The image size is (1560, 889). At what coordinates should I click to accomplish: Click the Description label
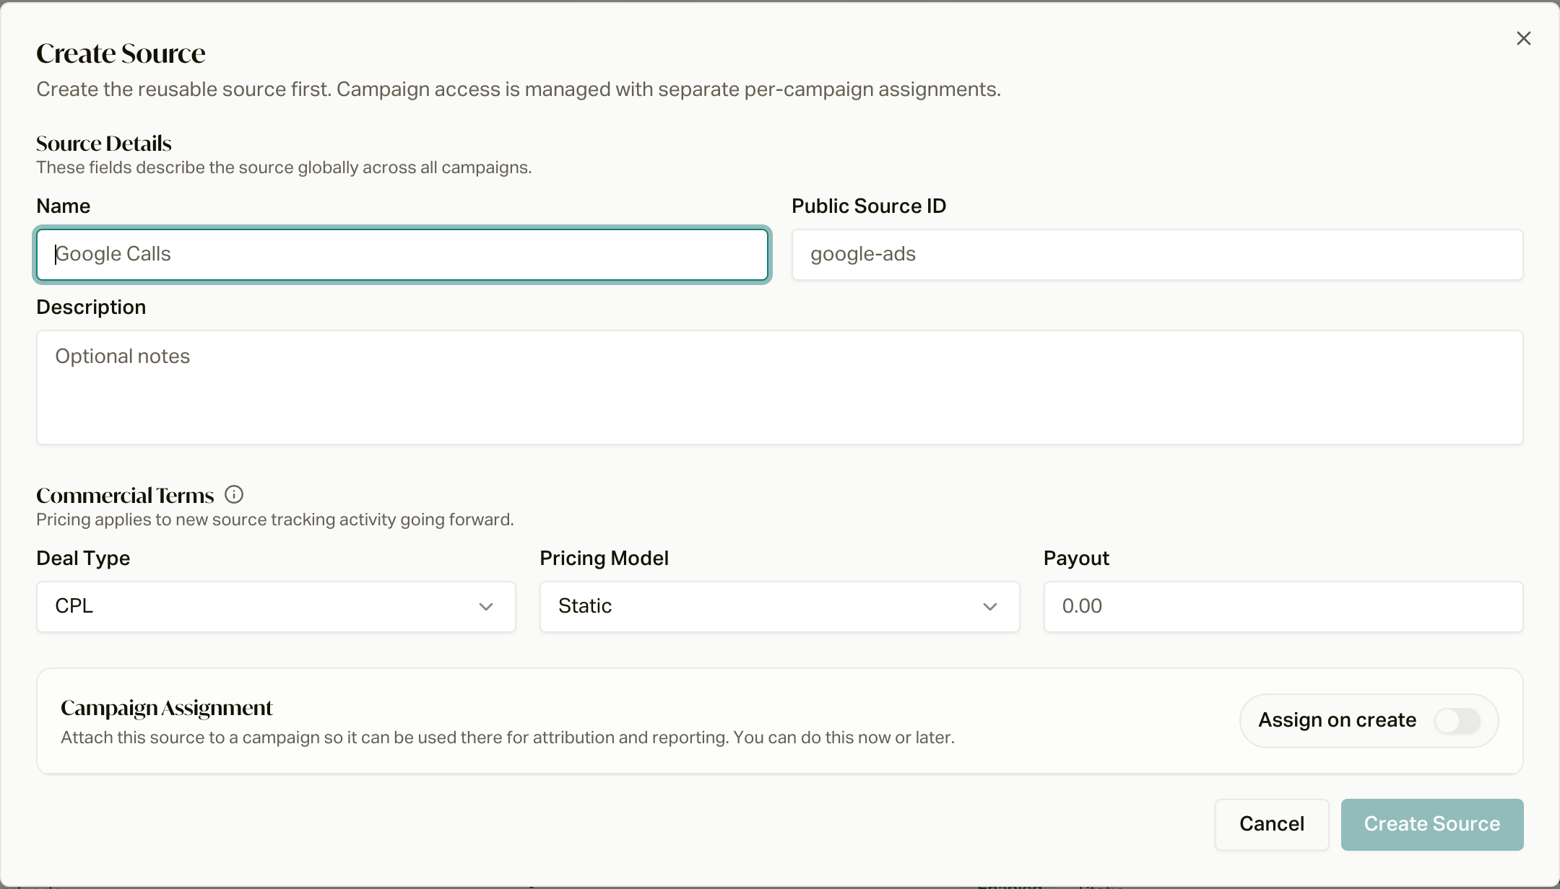(x=91, y=307)
